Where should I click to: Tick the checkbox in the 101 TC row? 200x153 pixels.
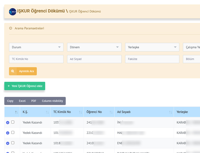coord(13,132)
